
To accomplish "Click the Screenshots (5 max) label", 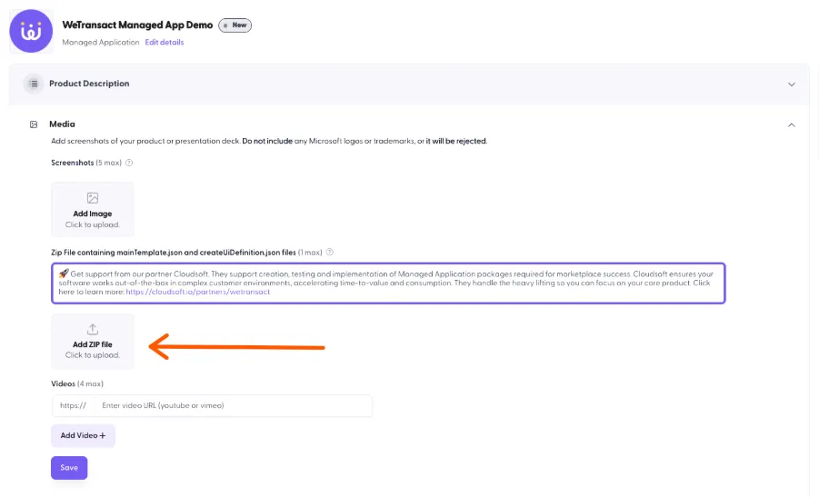I will click(x=86, y=163).
